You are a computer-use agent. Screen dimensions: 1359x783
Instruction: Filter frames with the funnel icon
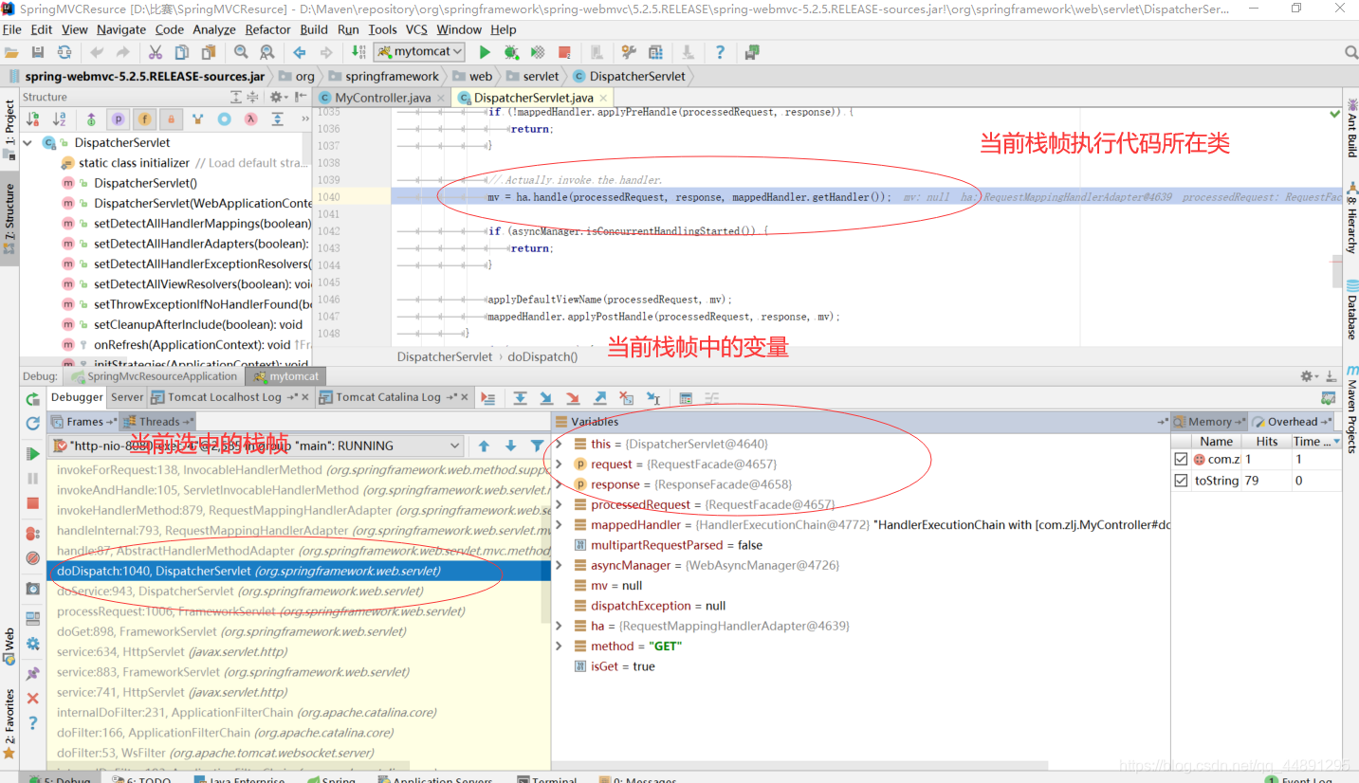click(537, 446)
